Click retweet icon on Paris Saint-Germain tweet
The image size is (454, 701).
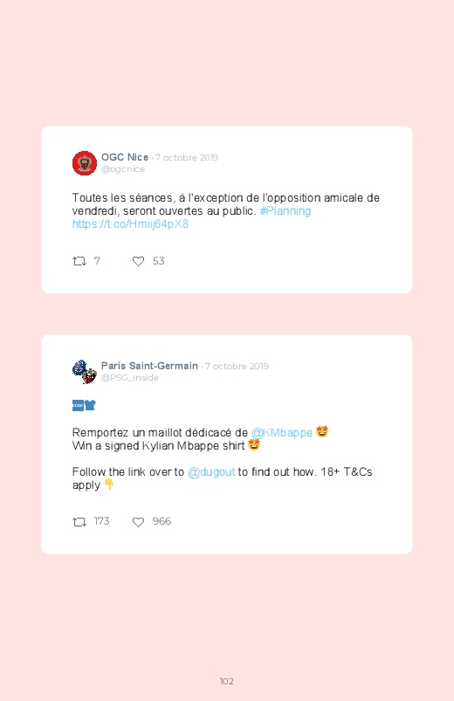(x=79, y=522)
